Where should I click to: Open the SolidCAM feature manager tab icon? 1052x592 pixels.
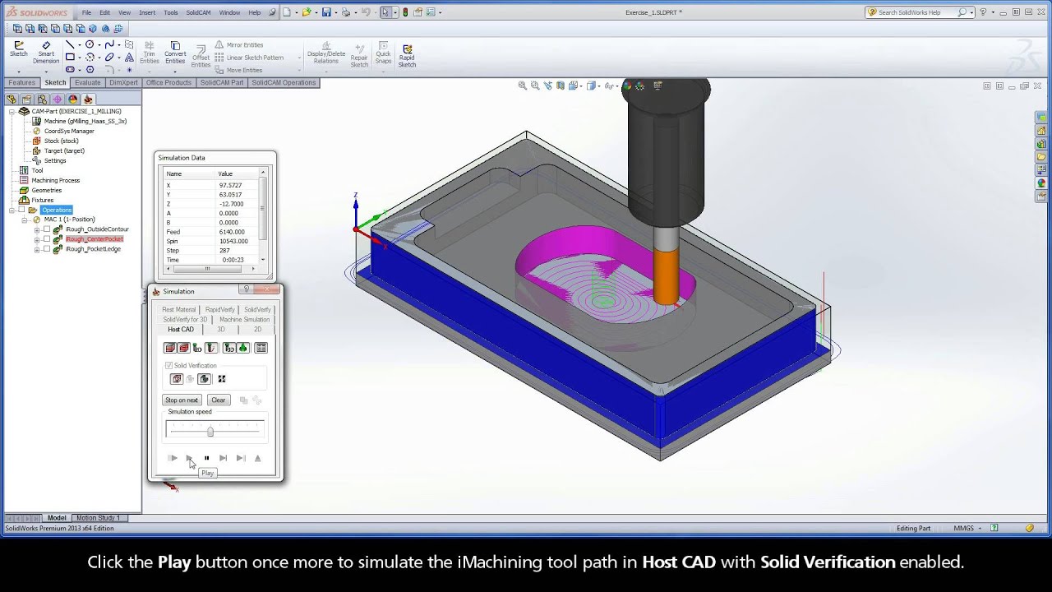87,99
